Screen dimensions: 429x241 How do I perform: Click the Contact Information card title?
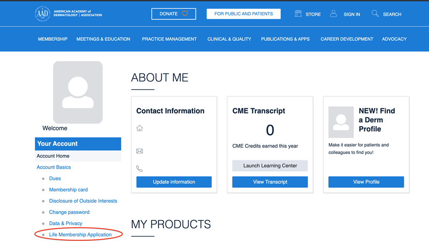pos(170,111)
